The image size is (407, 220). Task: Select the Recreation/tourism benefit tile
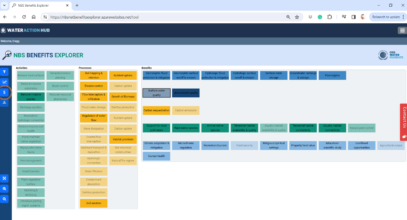click(x=215, y=146)
